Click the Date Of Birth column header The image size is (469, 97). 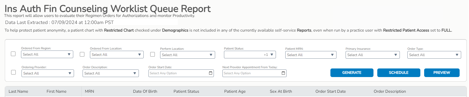point(145,91)
